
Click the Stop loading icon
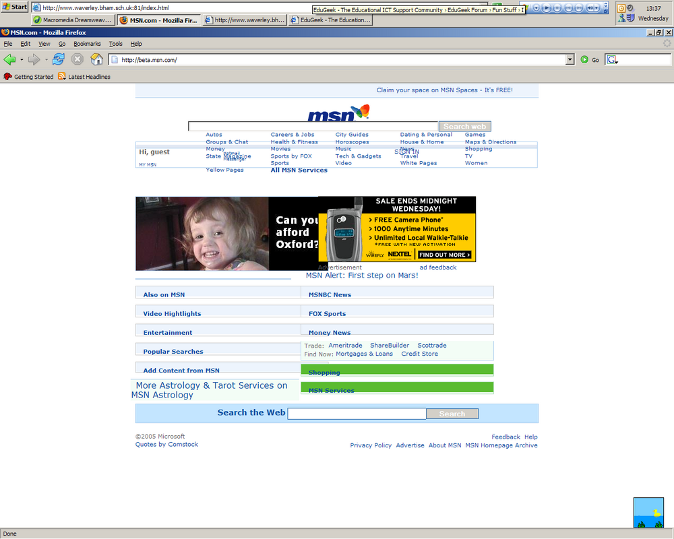pyautogui.click(x=78, y=59)
